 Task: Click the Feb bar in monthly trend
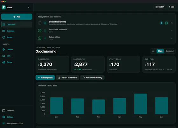pos(78,106)
